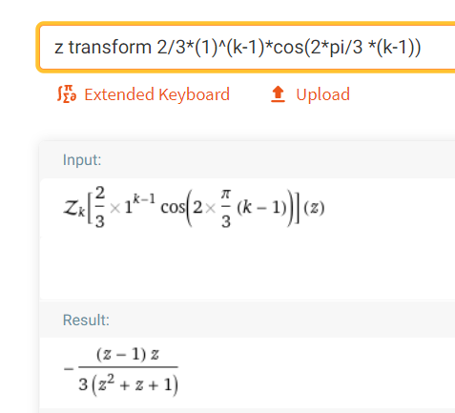This screenshot has width=455, height=413.
Task: Click the numerator (z − 1) z of the result
Action: point(128,354)
